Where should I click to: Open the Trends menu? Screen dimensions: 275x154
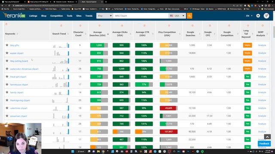coord(89,16)
